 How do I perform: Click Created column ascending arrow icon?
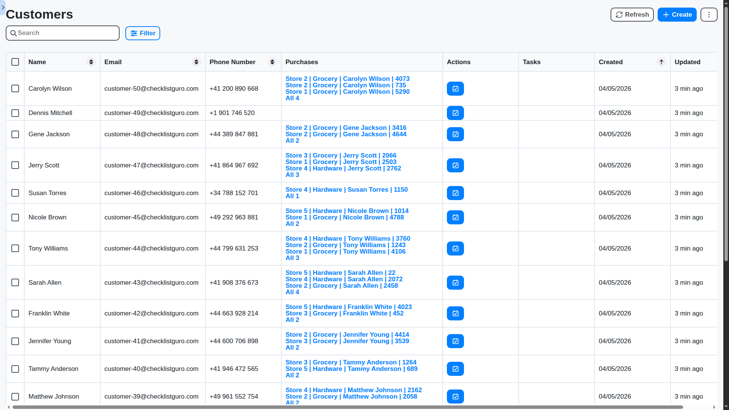[661, 62]
